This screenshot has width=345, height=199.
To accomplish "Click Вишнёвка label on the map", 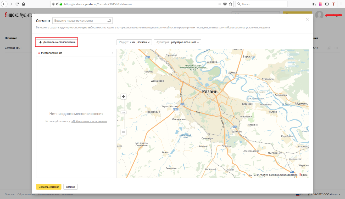I will coord(246,117).
